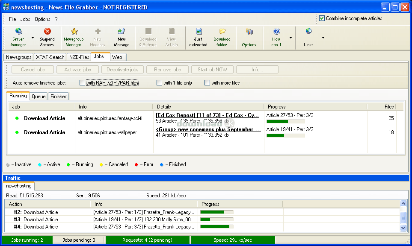
Task: Click the Remove jobs button
Action: 167,70
